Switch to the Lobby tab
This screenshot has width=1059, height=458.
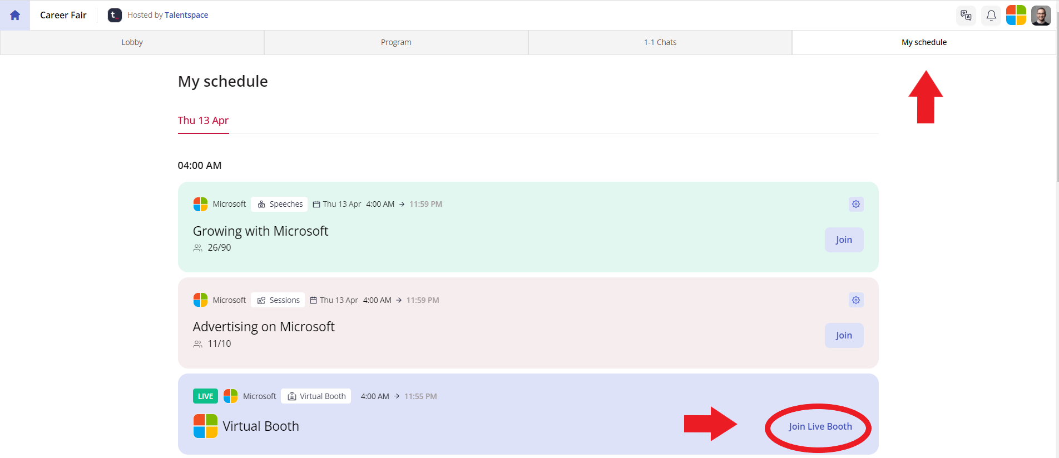(x=132, y=42)
